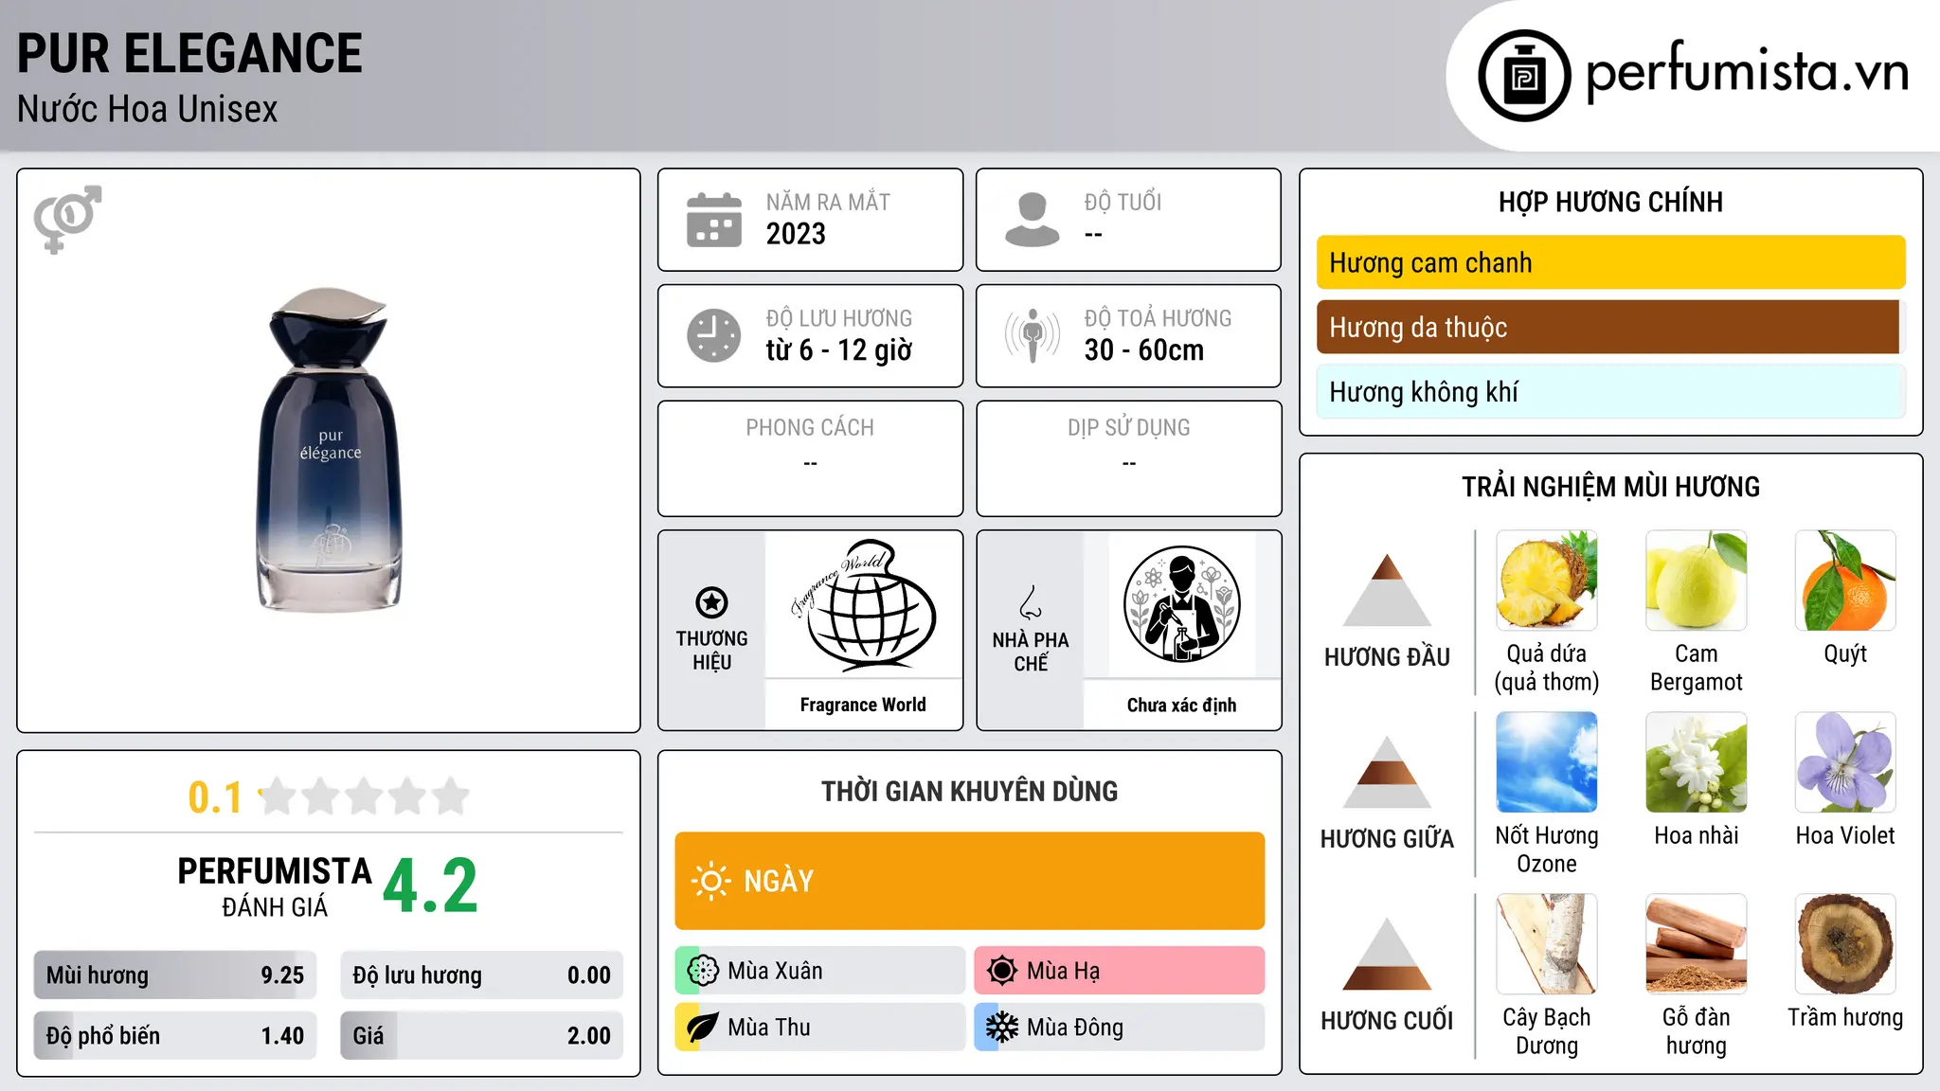The image size is (1940, 1091).
Task: Click the five-star rating icons
Action: pos(365,796)
